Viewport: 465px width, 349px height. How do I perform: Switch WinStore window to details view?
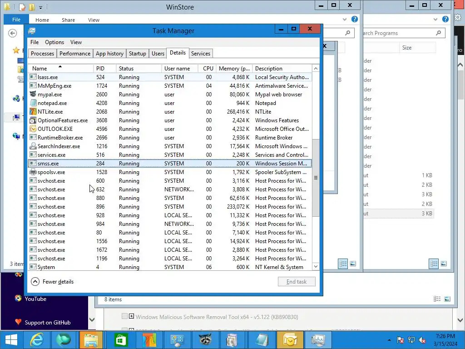343,264
